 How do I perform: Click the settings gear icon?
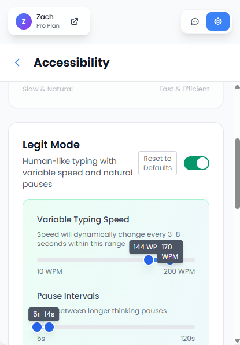[x=218, y=21]
